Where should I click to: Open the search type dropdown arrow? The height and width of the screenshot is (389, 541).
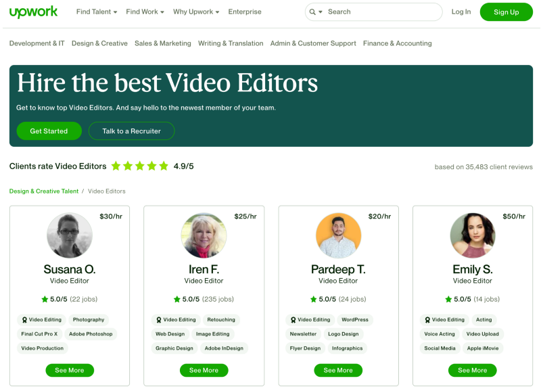320,12
